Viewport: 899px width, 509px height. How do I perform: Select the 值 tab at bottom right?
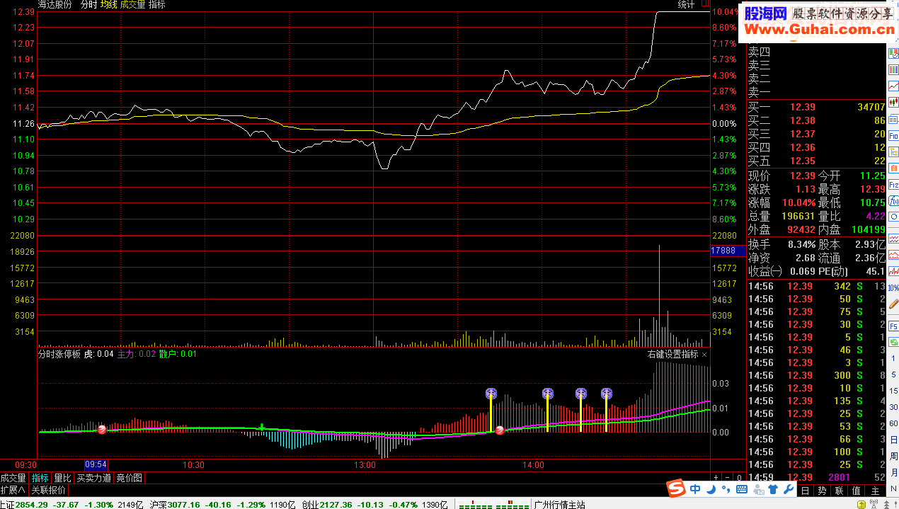point(856,491)
